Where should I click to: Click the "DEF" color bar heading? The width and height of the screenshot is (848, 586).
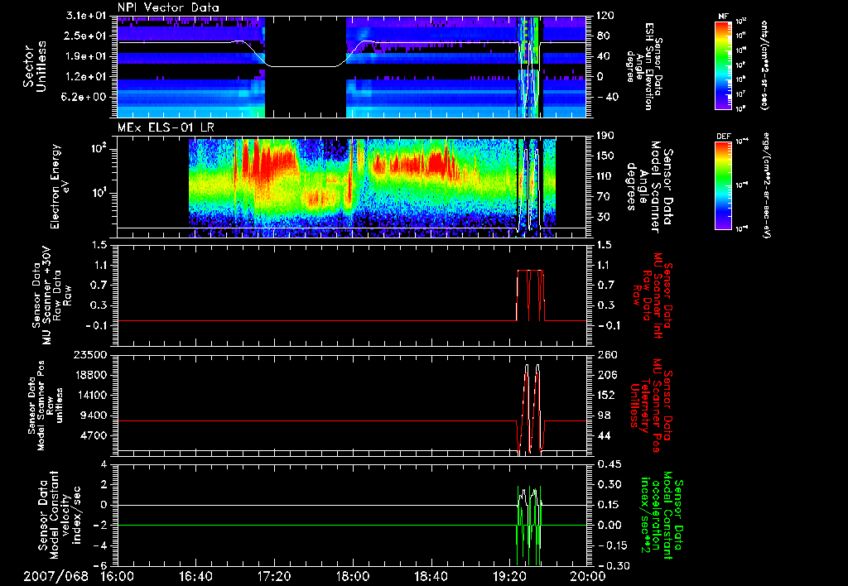724,137
